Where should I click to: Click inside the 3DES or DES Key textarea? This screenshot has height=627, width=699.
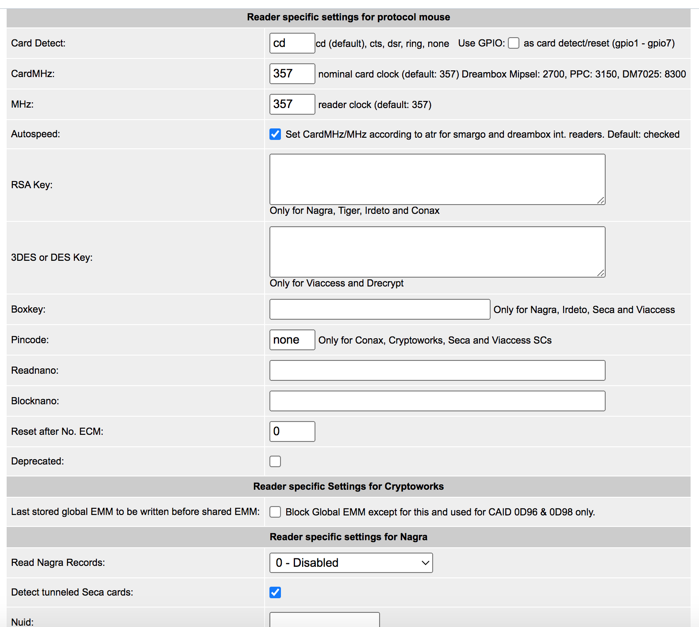[437, 252]
